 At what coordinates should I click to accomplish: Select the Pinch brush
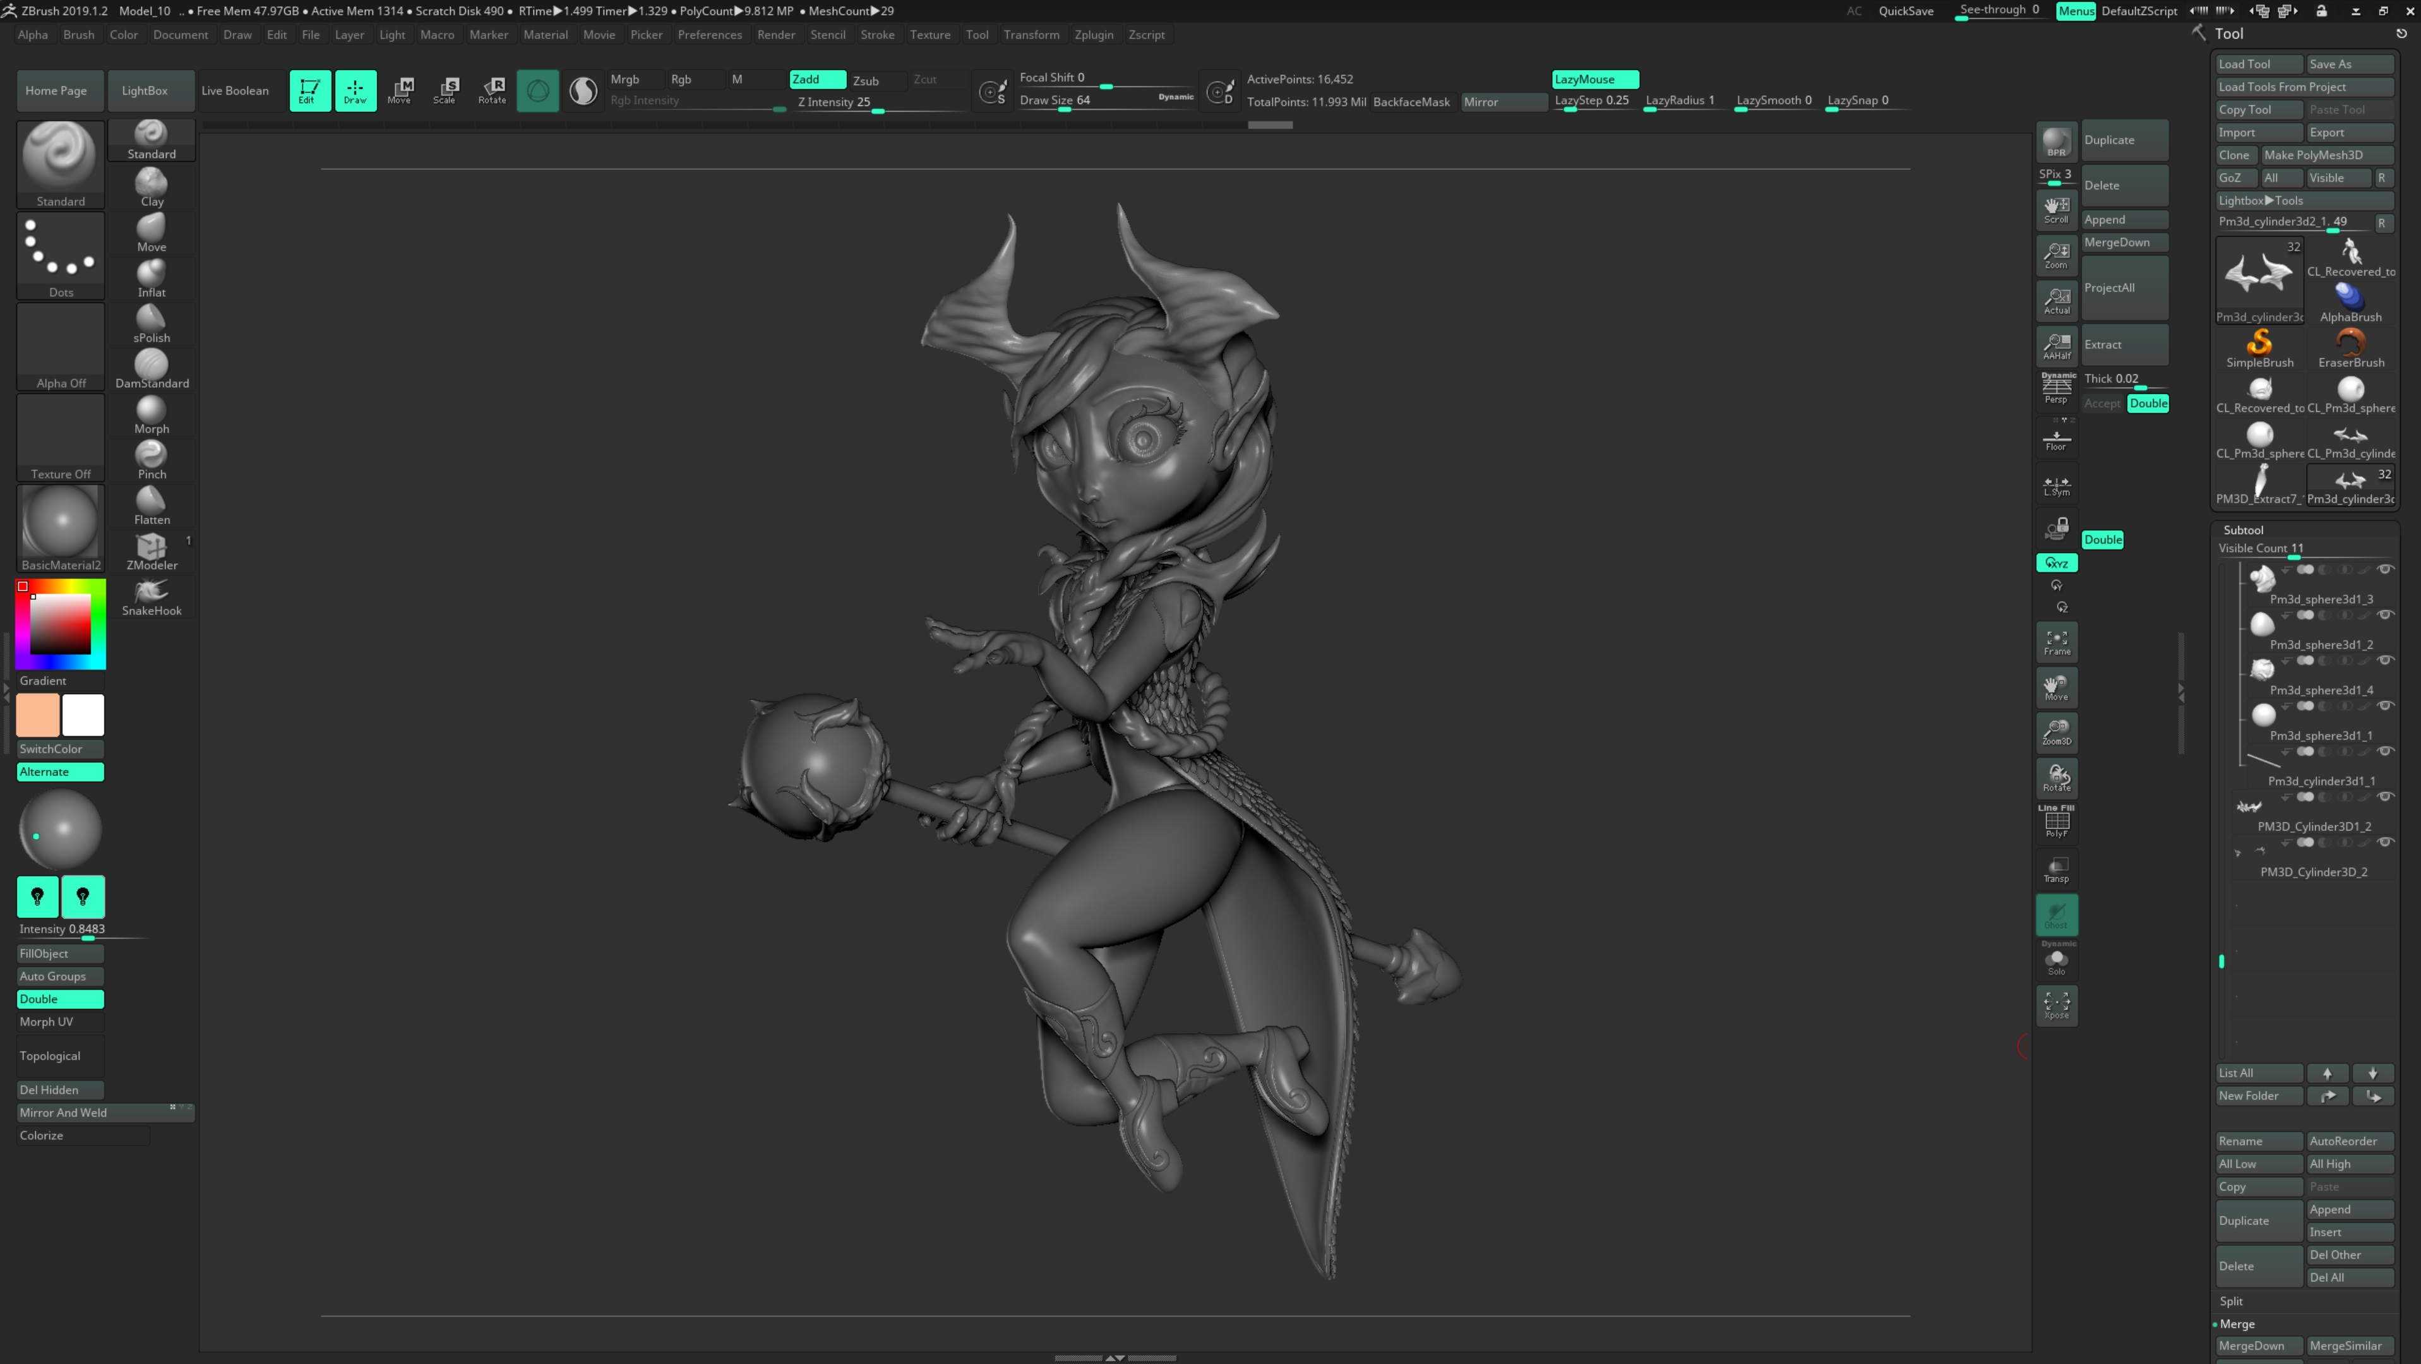tap(152, 460)
